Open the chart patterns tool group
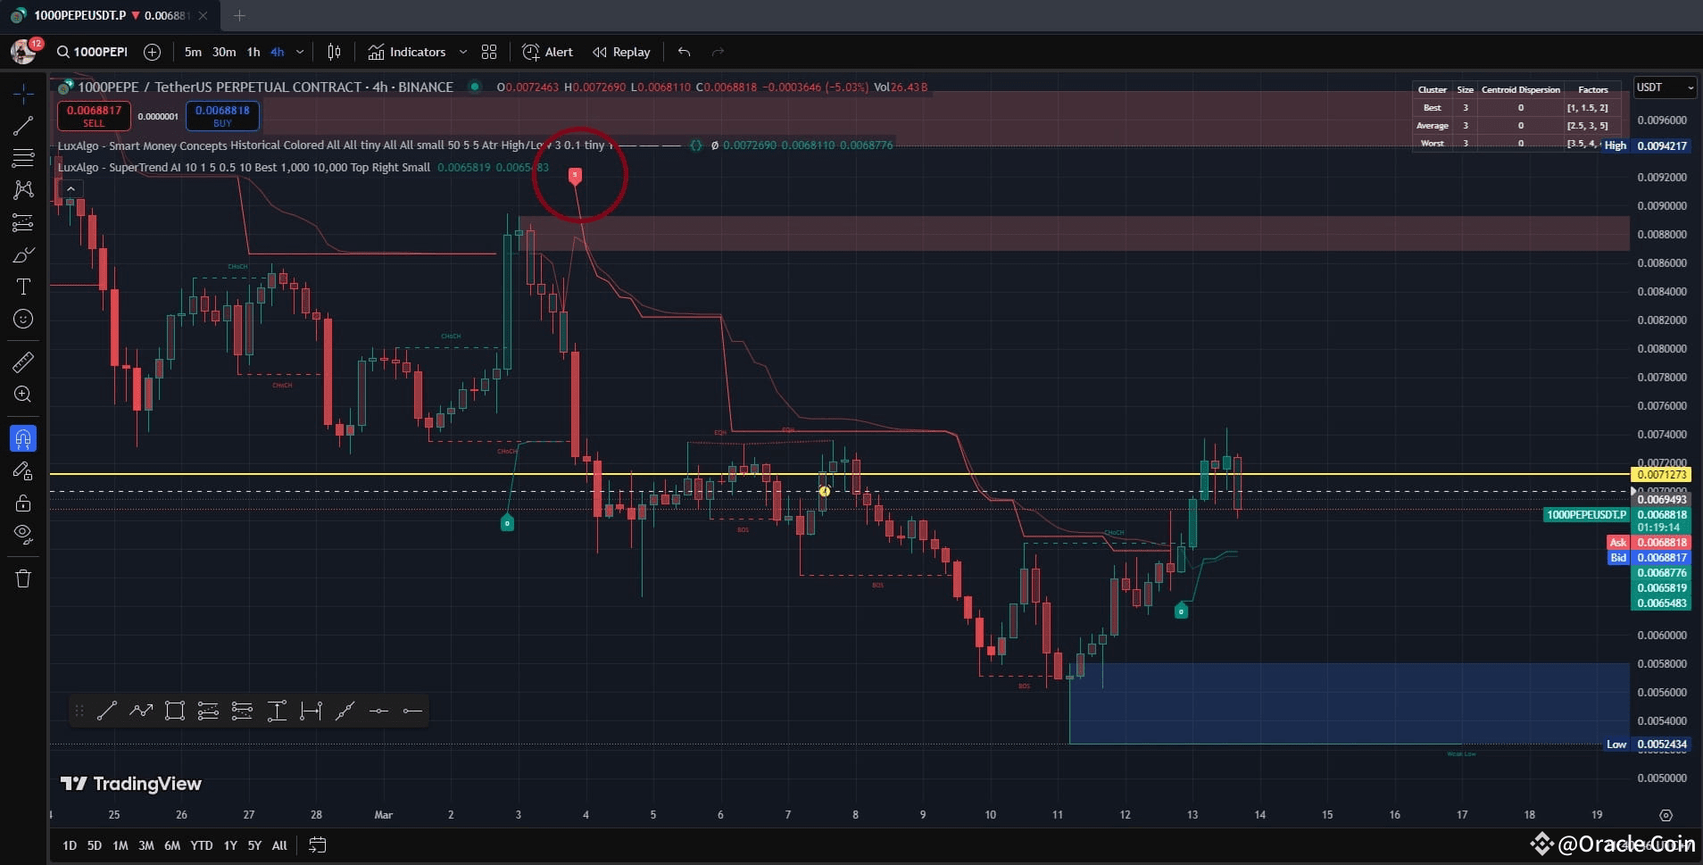Screen dimensions: 1703x865 [x=23, y=190]
